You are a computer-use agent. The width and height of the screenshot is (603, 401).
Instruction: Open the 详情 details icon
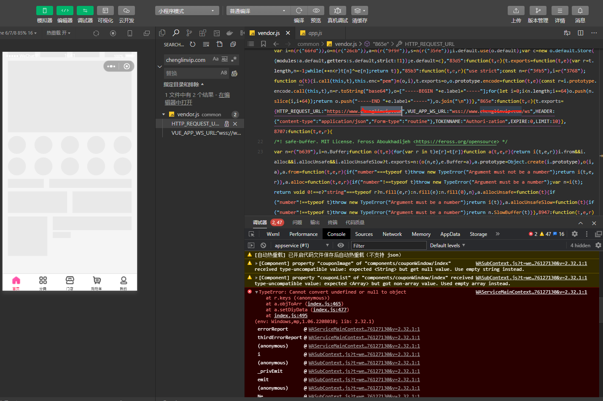[x=560, y=11]
